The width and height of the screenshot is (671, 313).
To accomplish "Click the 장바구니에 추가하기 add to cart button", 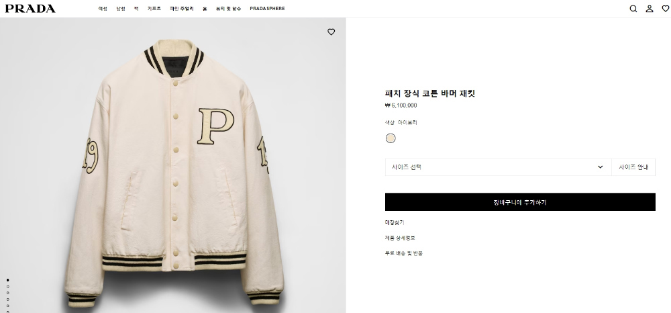I will (x=520, y=202).
